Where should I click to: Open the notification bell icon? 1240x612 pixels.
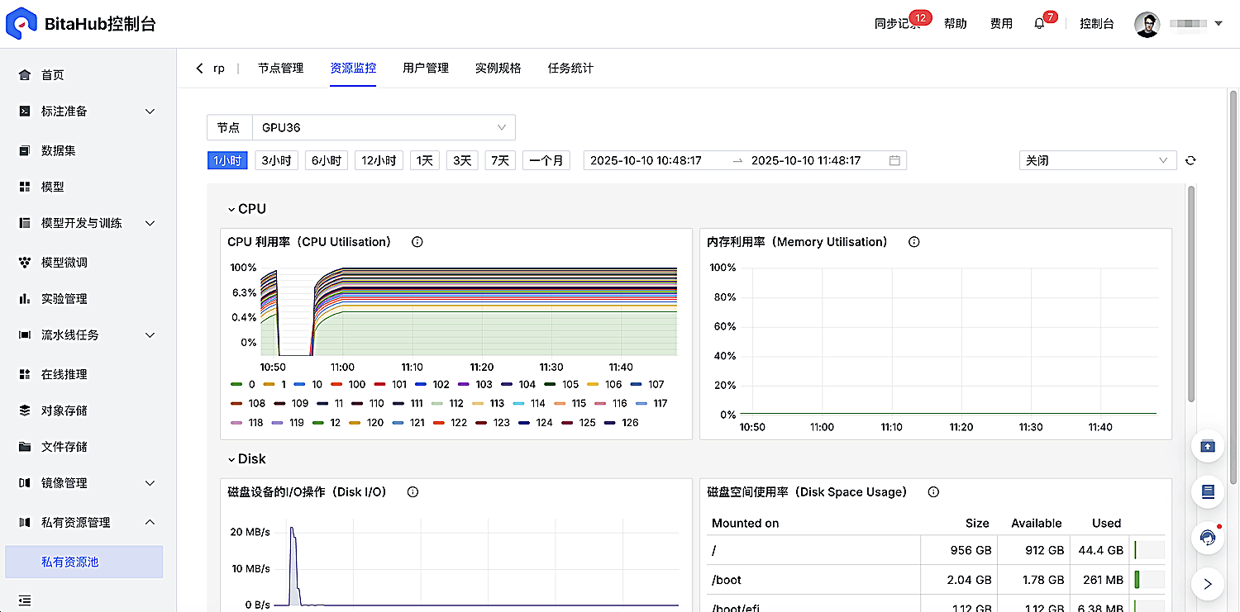[x=1039, y=24]
